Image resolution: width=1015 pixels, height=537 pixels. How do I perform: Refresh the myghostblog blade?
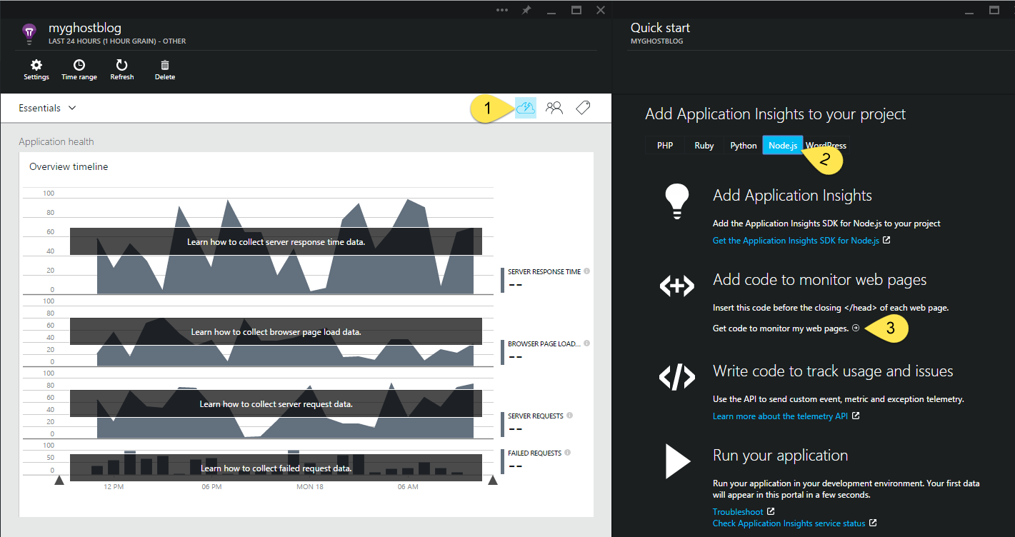pyautogui.click(x=121, y=66)
